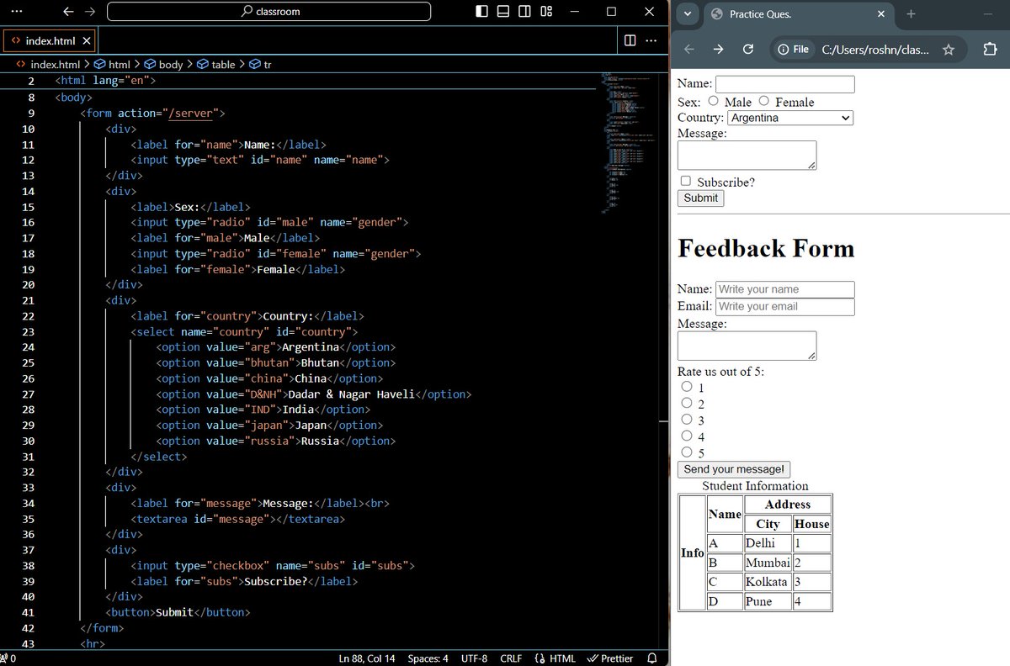Select the Female radio button

coord(764,101)
